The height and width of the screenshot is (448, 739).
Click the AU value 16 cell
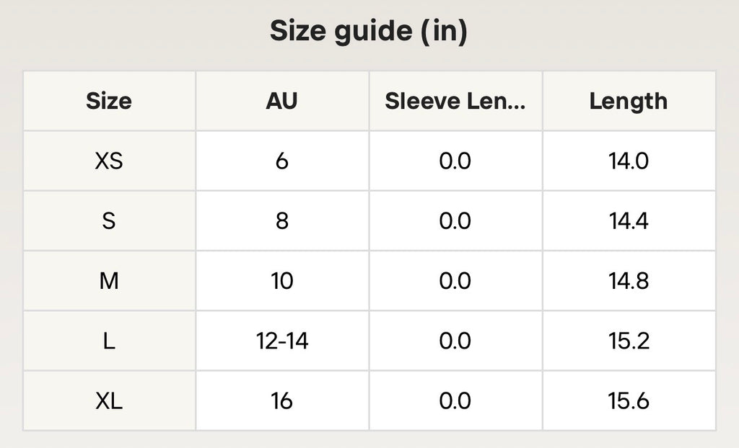282,401
